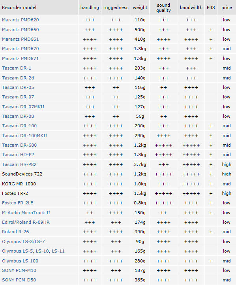This screenshot has width=236, height=285.
Task: Click the sound quality column header
Action: pyautogui.click(x=163, y=8)
